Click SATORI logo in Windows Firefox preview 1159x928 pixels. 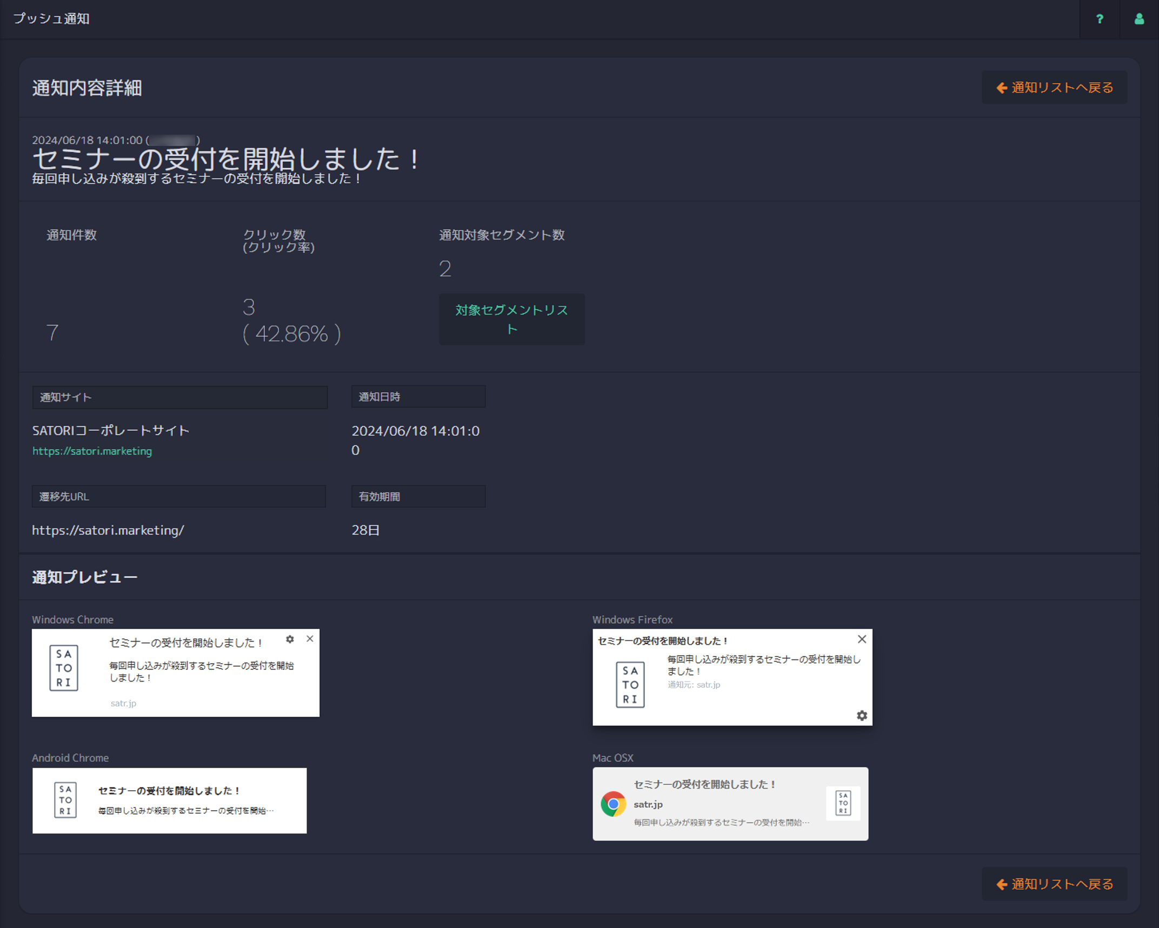(x=630, y=684)
